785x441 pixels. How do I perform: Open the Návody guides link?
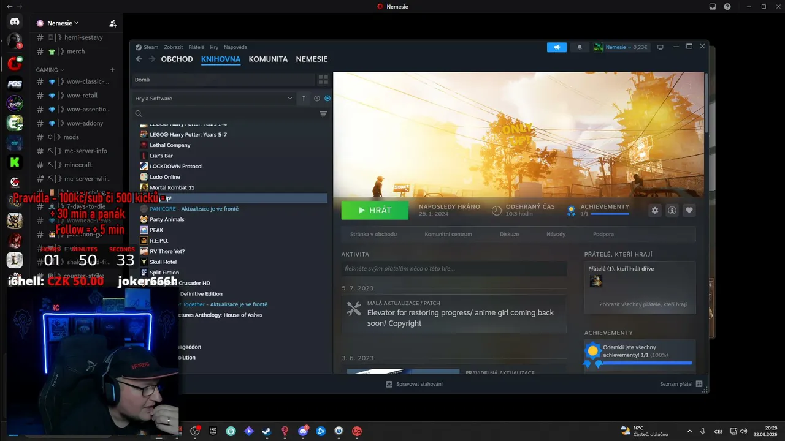pos(556,235)
